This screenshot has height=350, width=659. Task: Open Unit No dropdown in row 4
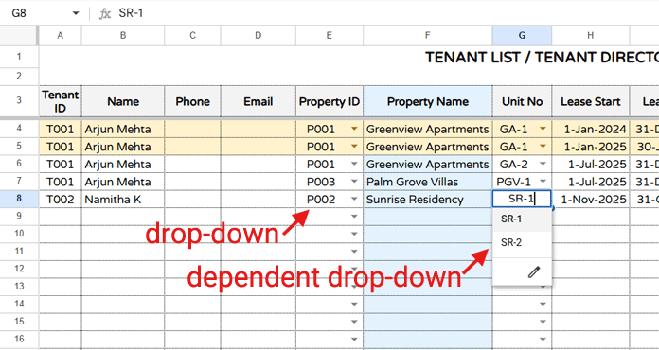(543, 130)
